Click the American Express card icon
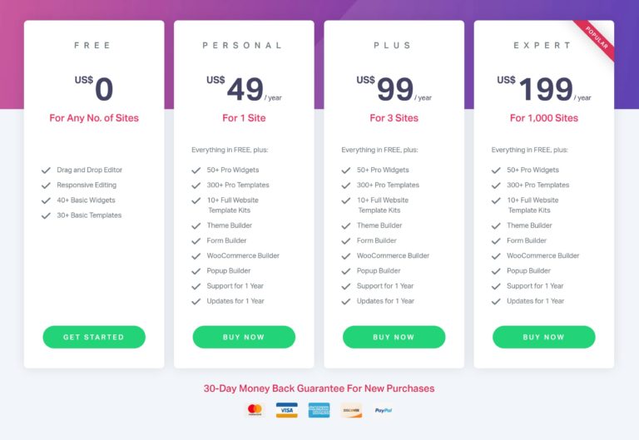The height and width of the screenshot is (440, 639). 319,410
